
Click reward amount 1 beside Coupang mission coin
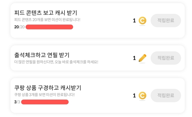(x=134, y=96)
